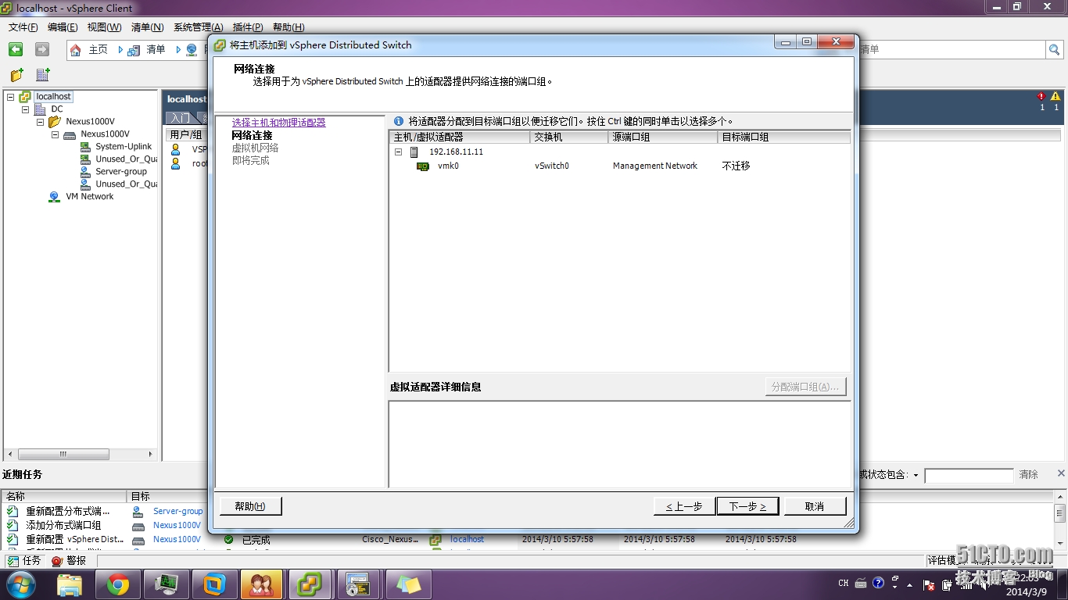Click the 取消 button
This screenshot has height=600, width=1068.
[x=815, y=506]
